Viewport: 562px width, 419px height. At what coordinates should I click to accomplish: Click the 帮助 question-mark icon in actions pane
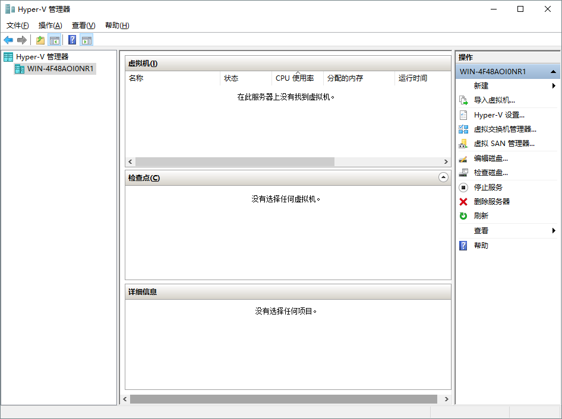click(x=463, y=246)
